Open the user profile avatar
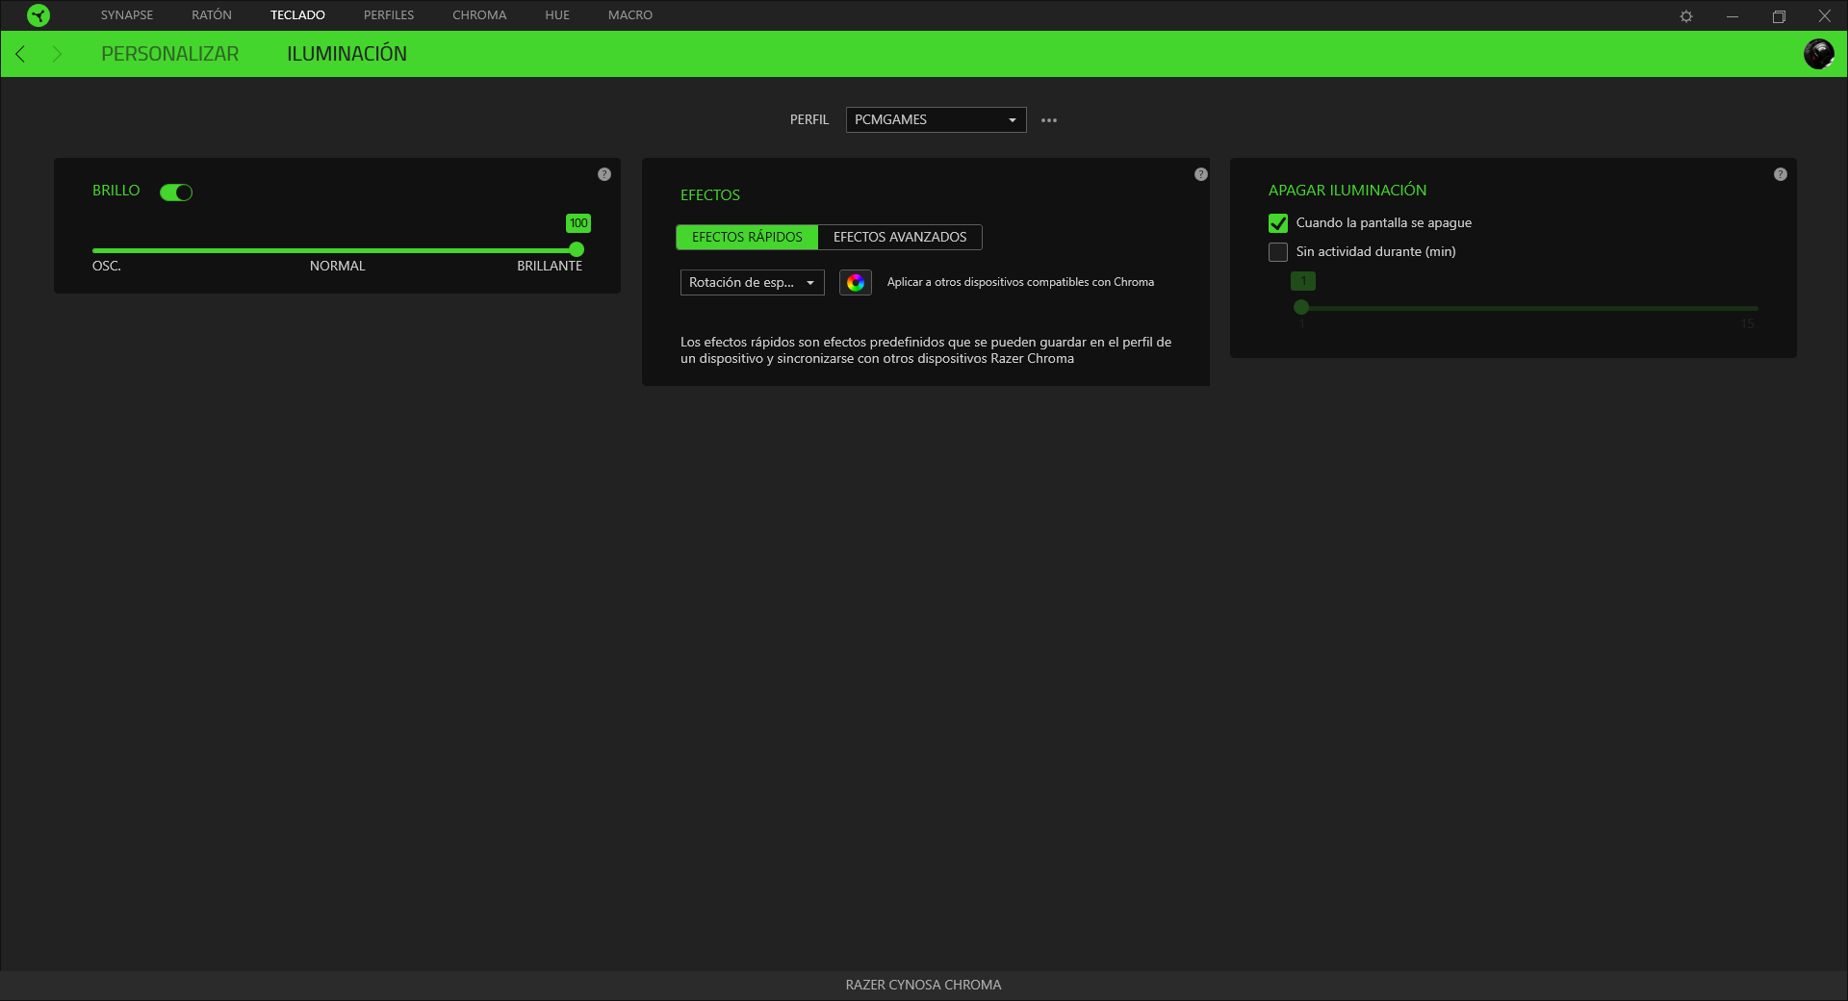Image resolution: width=1848 pixels, height=1001 pixels. tap(1818, 54)
